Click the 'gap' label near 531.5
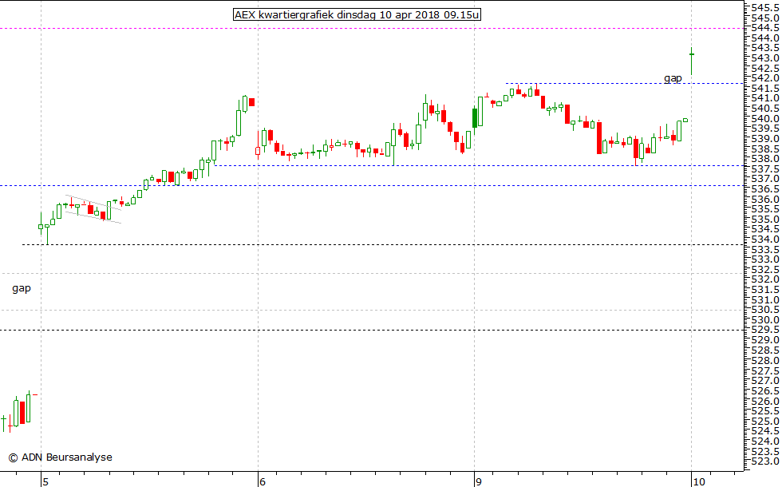Viewport: 782px width, 487px height. [22, 288]
